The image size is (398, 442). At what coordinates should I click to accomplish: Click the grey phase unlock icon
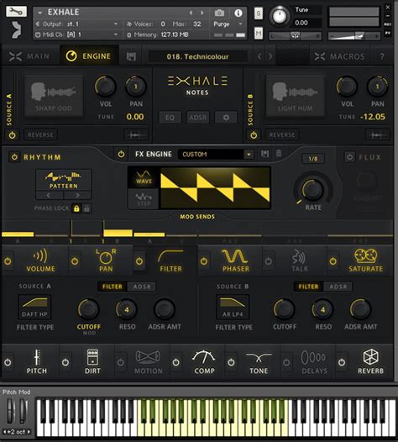[x=86, y=208]
